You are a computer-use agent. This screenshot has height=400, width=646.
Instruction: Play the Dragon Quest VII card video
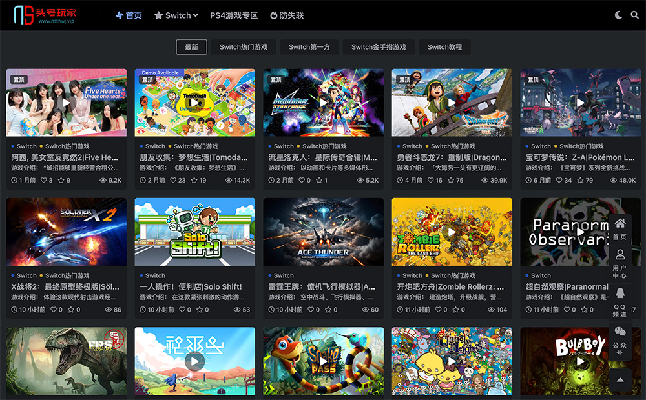[x=452, y=103]
